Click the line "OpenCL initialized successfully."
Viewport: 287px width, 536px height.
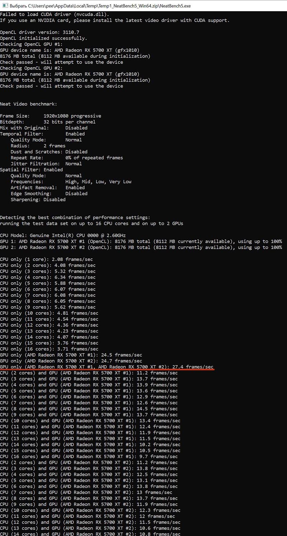44,38
